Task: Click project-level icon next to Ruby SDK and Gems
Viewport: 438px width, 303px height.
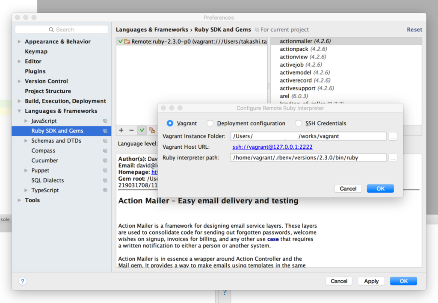Action: (105, 131)
